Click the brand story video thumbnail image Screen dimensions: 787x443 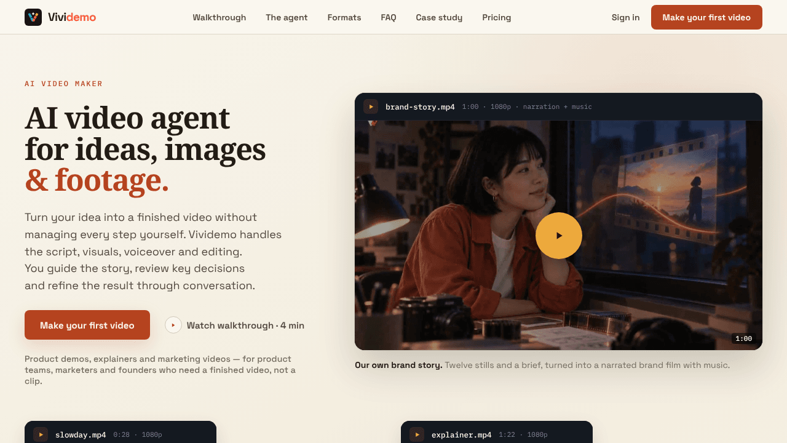[x=558, y=235]
